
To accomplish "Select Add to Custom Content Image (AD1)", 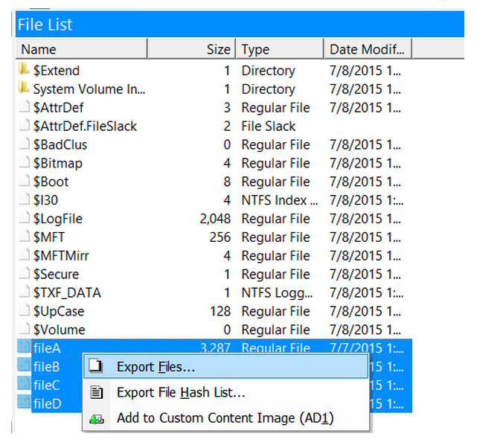I will pos(225,417).
